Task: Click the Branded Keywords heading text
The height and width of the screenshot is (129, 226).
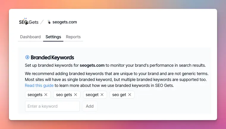Action: click(52, 58)
